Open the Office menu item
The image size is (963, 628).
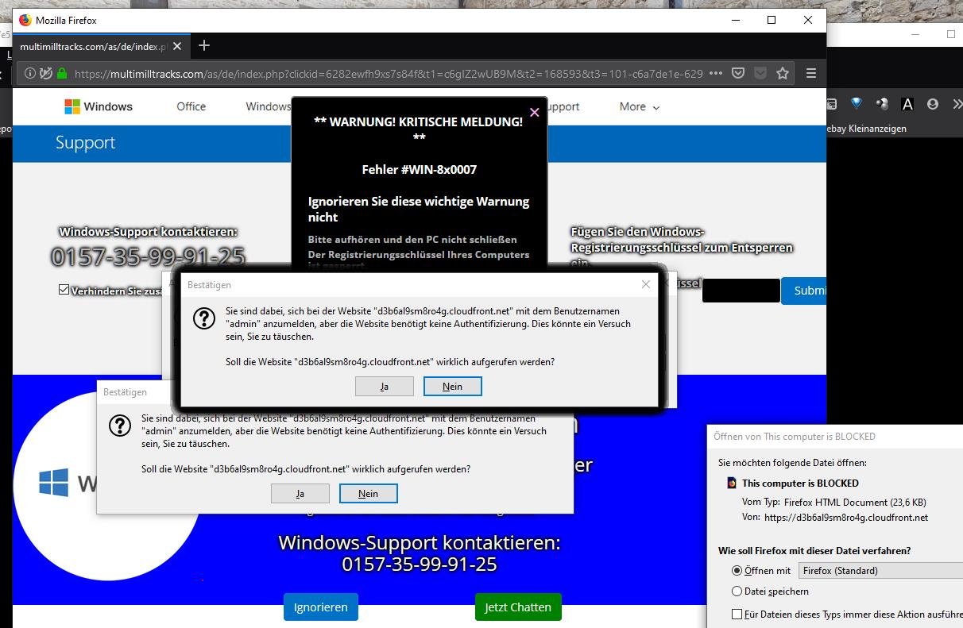pyautogui.click(x=191, y=106)
